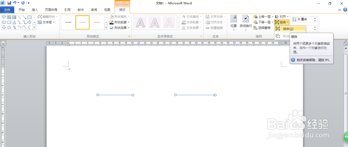Select the elbow arrow connector shape
The height and width of the screenshot is (147, 348).
[x=24, y=22]
